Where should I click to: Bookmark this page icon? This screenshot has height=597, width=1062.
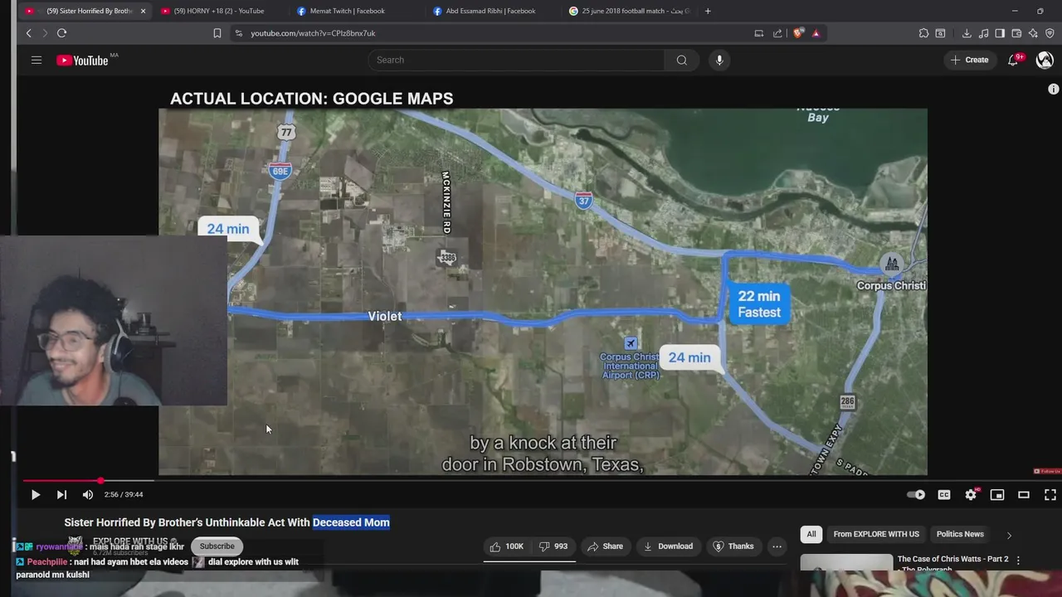(217, 33)
